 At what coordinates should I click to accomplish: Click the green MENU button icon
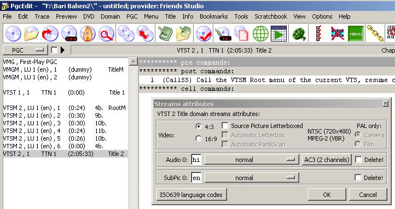click(356, 33)
